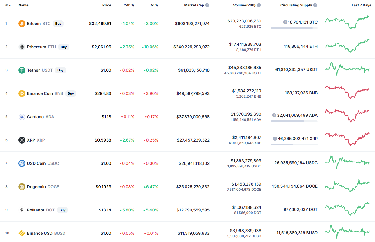Click the Buy button next to Bitcoin
Image resolution: width=375 pixels, height=242 pixels.
point(58,24)
